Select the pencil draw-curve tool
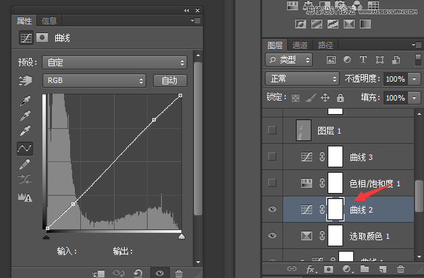424x278 pixels. click(25, 164)
